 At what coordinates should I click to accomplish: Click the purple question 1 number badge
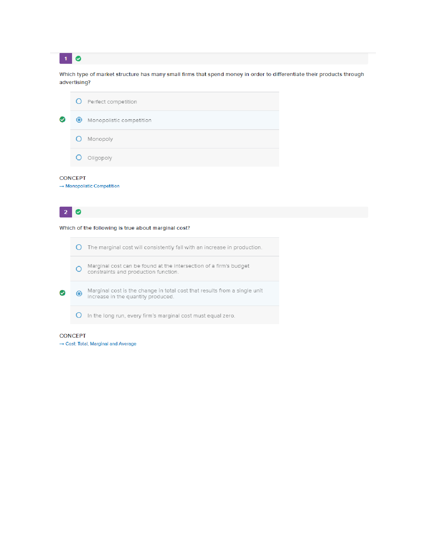click(x=65, y=59)
